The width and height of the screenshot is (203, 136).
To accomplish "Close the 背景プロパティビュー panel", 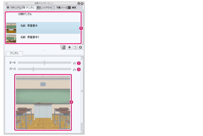I will pyautogui.click(x=82, y=4).
